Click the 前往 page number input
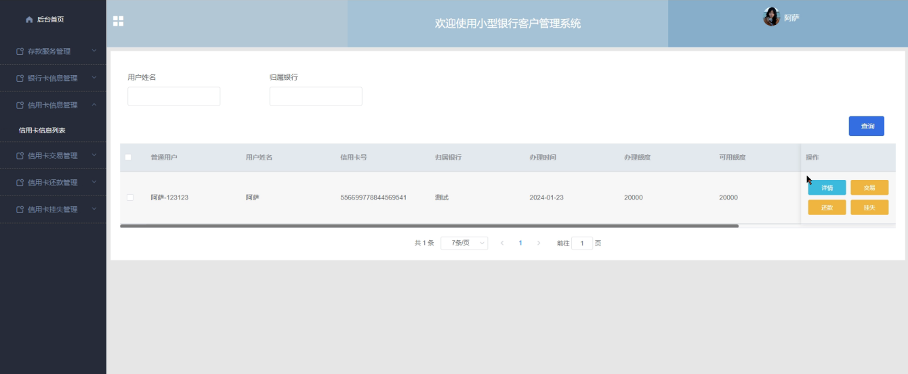This screenshot has width=908, height=374. point(582,243)
